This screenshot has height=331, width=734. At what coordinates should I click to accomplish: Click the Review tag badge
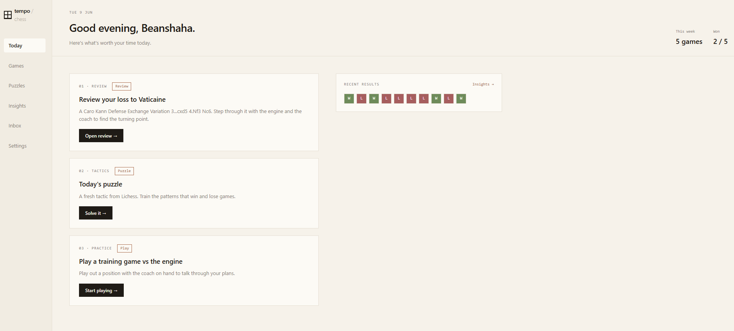[122, 86]
